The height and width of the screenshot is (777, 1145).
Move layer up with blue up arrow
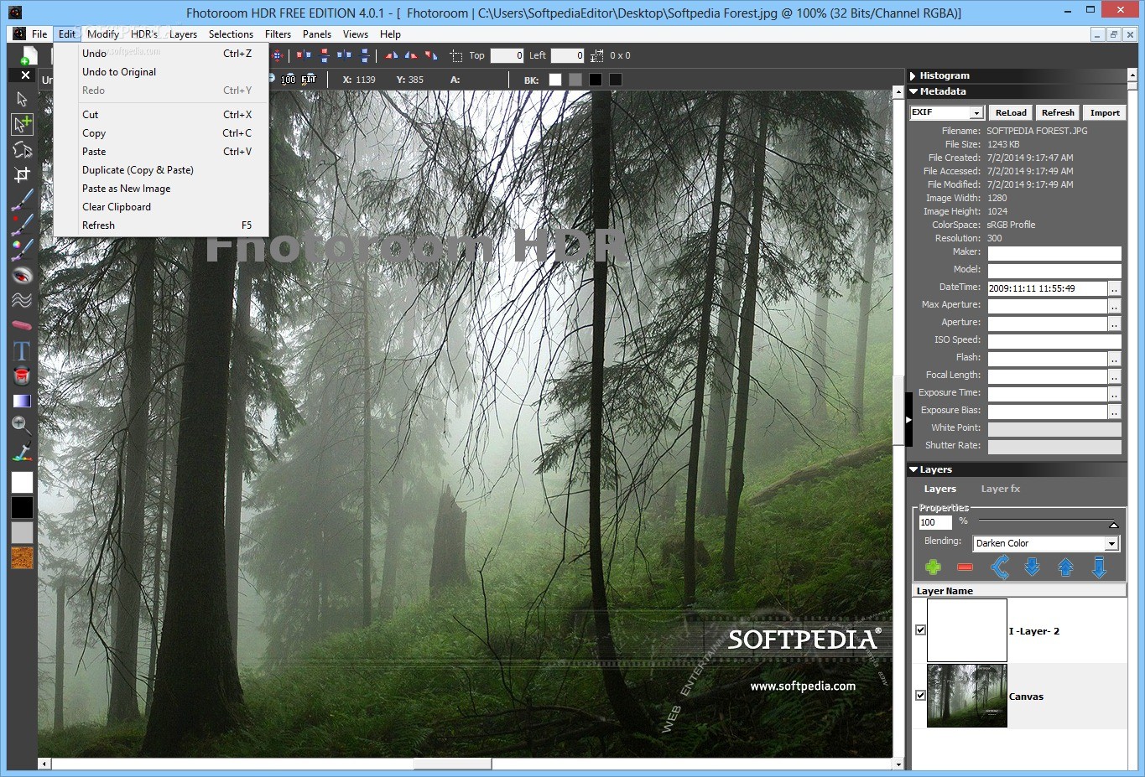tap(1066, 567)
